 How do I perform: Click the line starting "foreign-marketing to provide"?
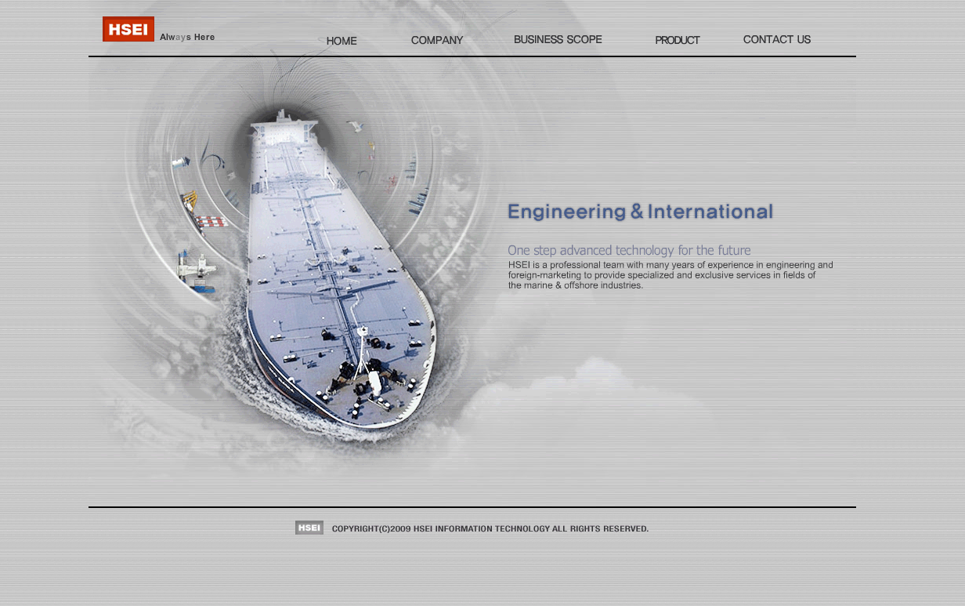pos(662,275)
